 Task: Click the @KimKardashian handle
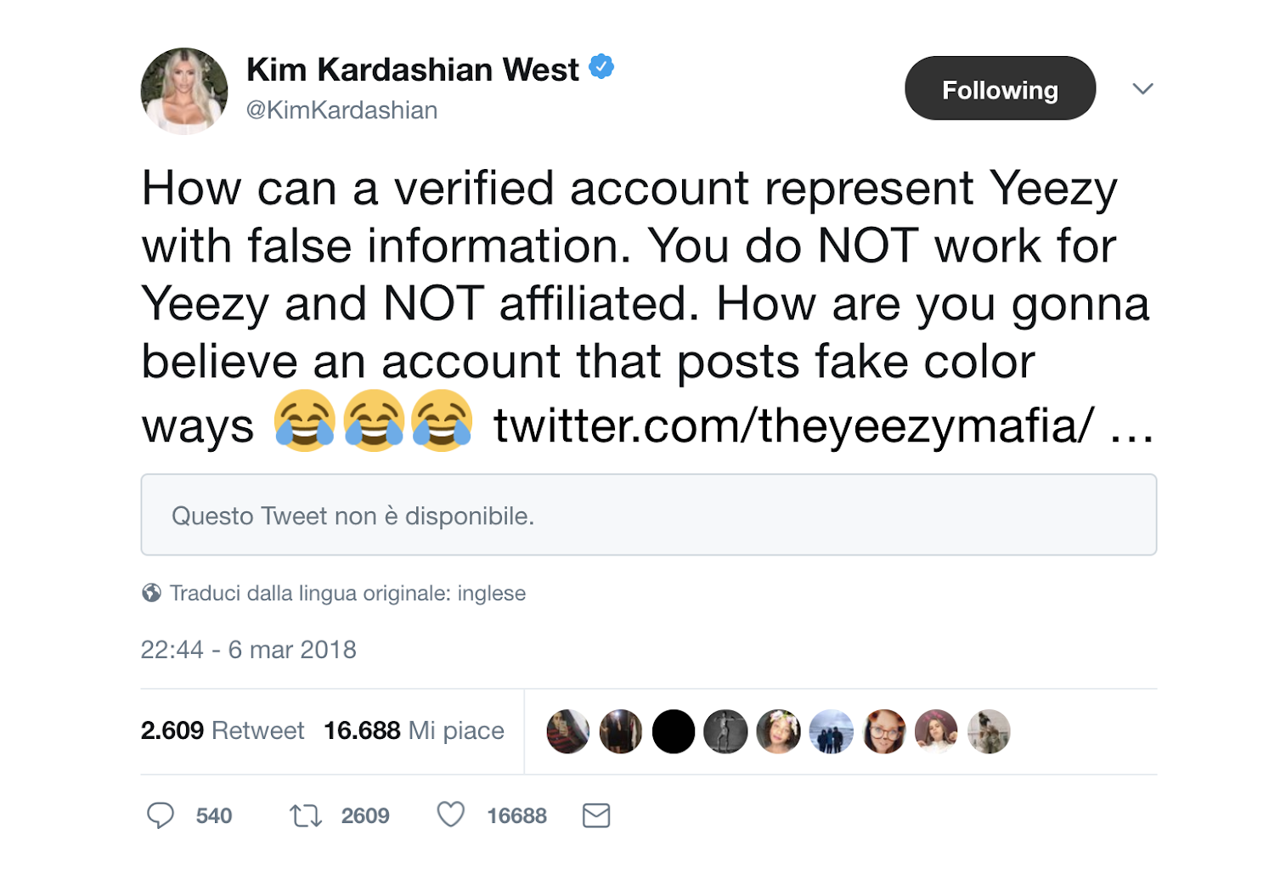(x=341, y=110)
